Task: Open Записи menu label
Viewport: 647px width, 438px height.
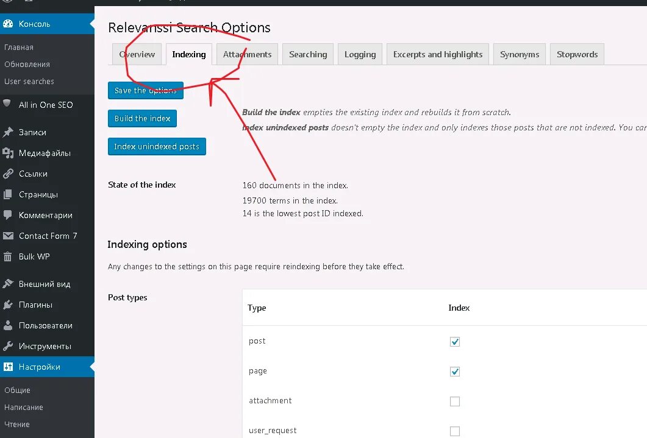Action: [x=32, y=132]
